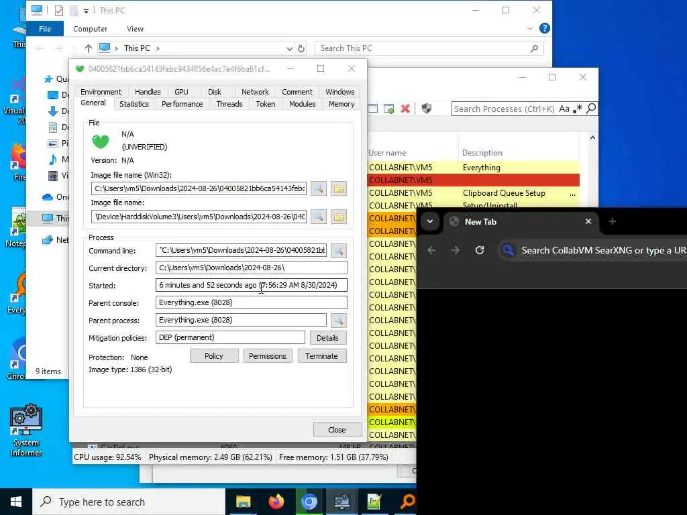Screen dimensions: 687x515
Task: Refresh the This PC view
Action: 301,48
